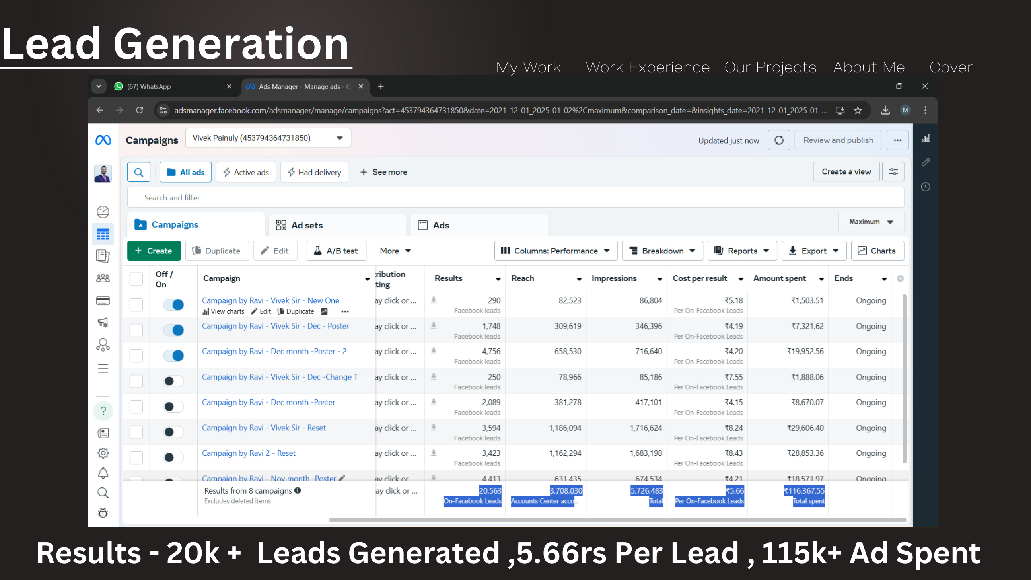
Task: Open the Vivek Painuly account dropdown
Action: point(268,138)
